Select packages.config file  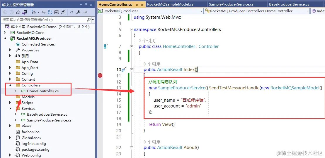click(x=35, y=149)
